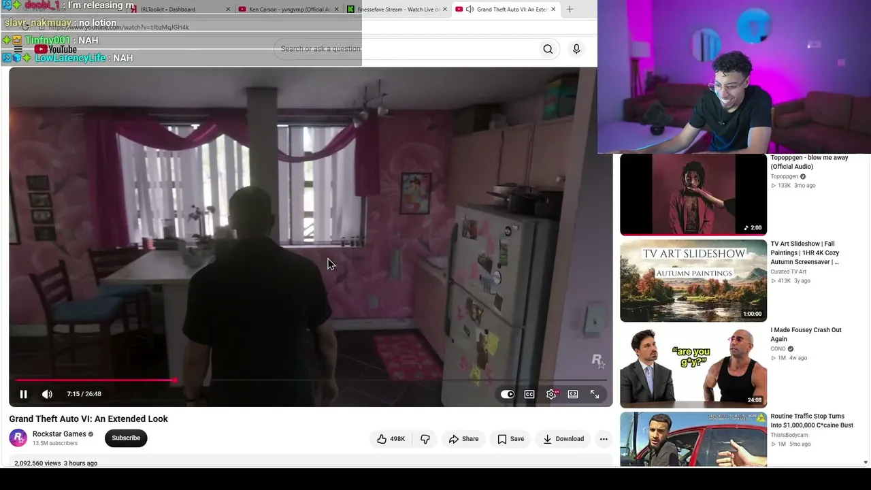This screenshot has width=871, height=490.
Task: Pause the GTA VI video
Action: click(x=23, y=394)
